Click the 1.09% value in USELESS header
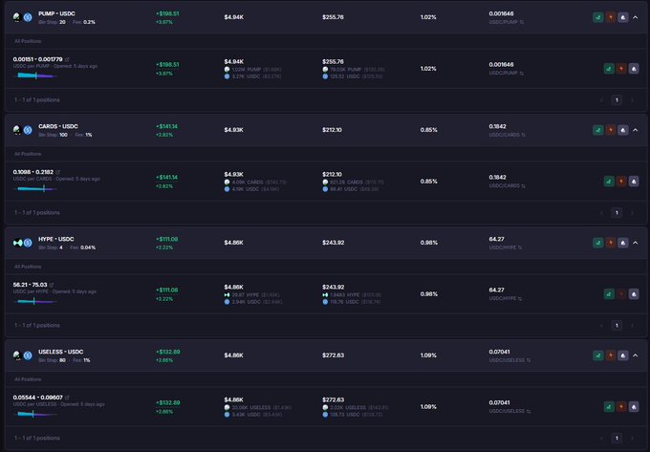The height and width of the screenshot is (452, 650). (428, 355)
